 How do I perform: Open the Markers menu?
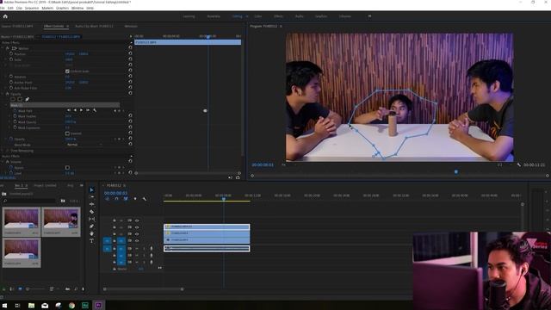[x=48, y=8]
